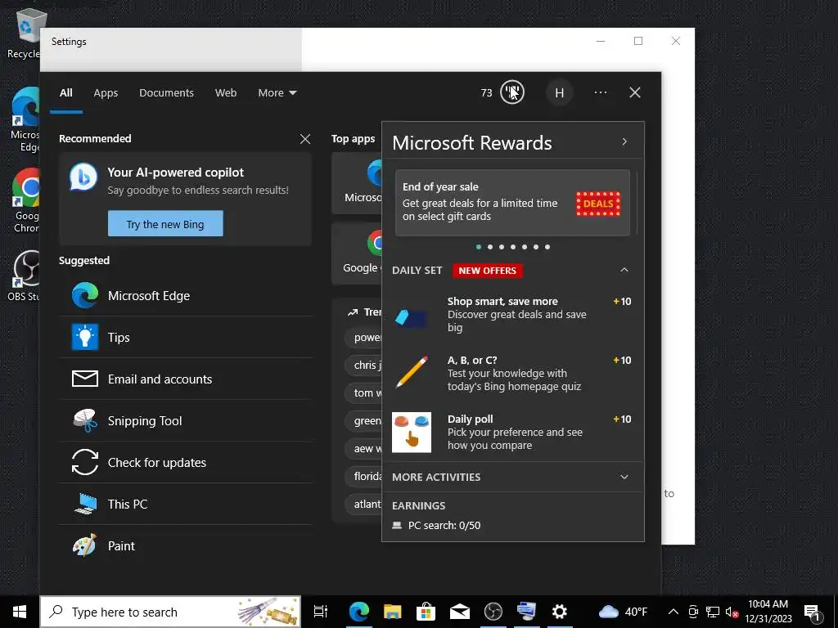Screen dimensions: 838x628
Task: Launch Snipping Tool scissors icon
Action: [85, 420]
